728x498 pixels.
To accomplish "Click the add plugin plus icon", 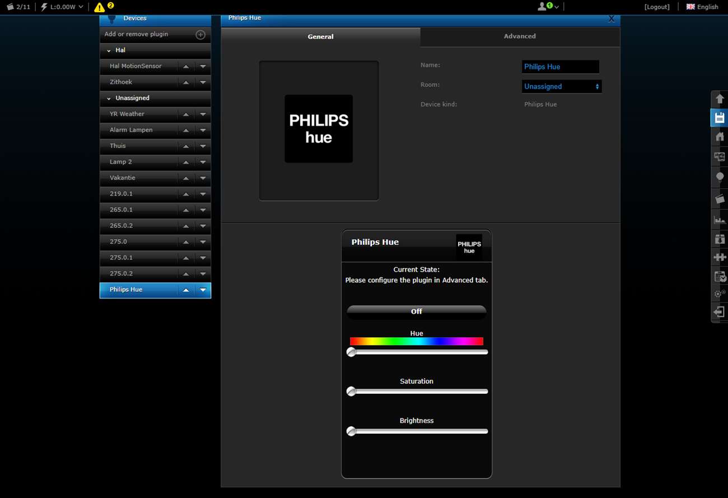I will 200,35.
